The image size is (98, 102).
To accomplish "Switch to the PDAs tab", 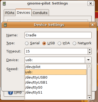I will (x=10, y=13).
